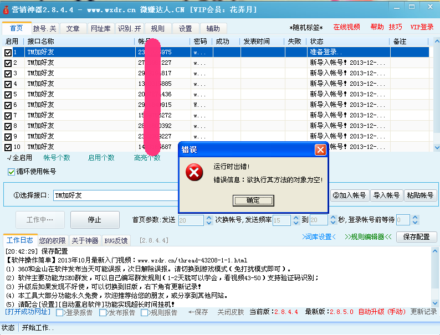
Task: Increase the 发送频率 maximum stepper
Action: coord(333,218)
